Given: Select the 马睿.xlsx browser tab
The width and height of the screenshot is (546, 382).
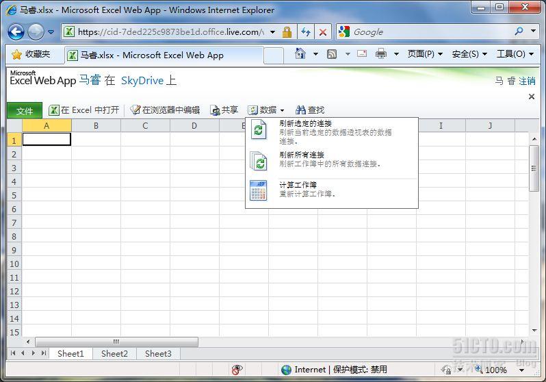Looking at the screenshot, I should 164,55.
